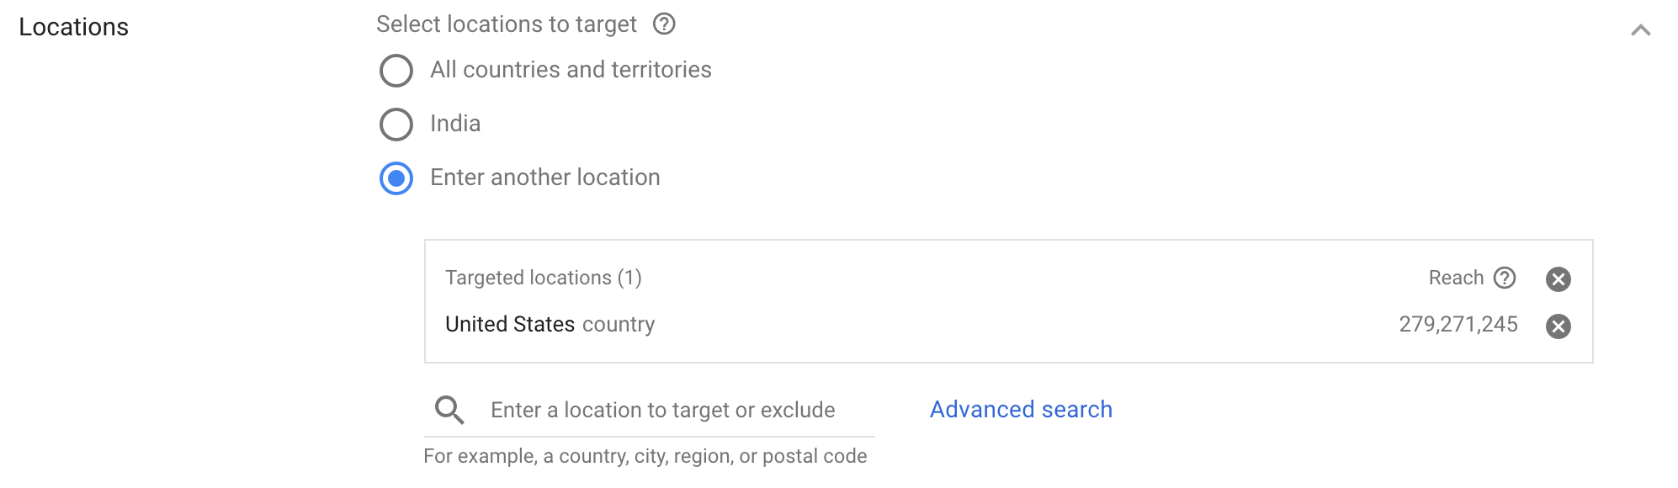This screenshot has width=1678, height=488.
Task: Focus the "Enter a location to target or exclude" field
Action: point(663,410)
